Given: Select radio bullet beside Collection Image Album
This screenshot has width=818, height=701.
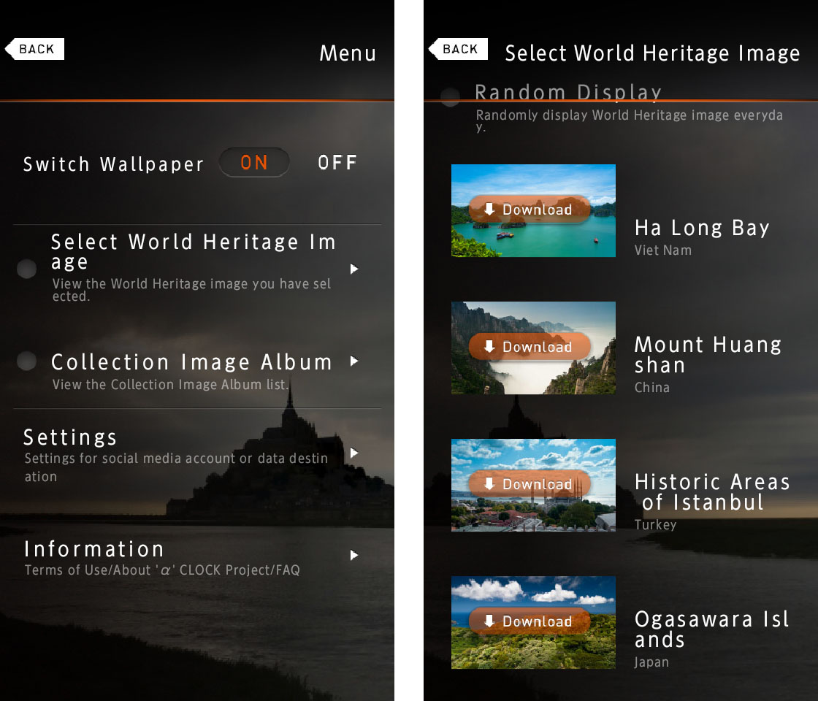Looking at the screenshot, I should click(x=27, y=361).
